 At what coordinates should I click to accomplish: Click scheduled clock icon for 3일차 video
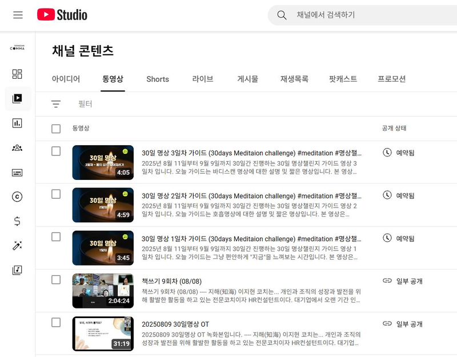tap(387, 152)
